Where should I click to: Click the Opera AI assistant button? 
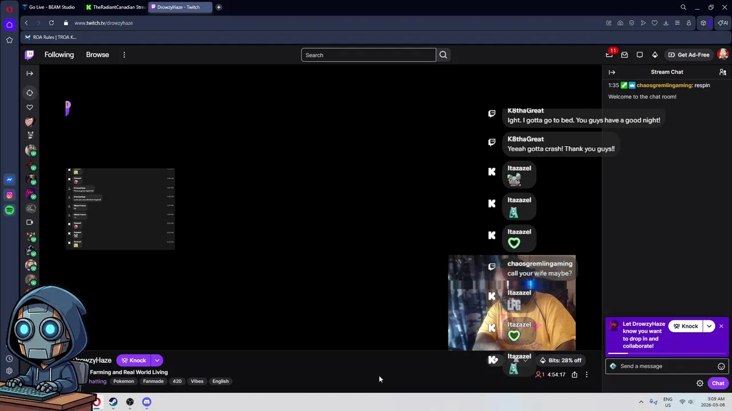point(723,23)
